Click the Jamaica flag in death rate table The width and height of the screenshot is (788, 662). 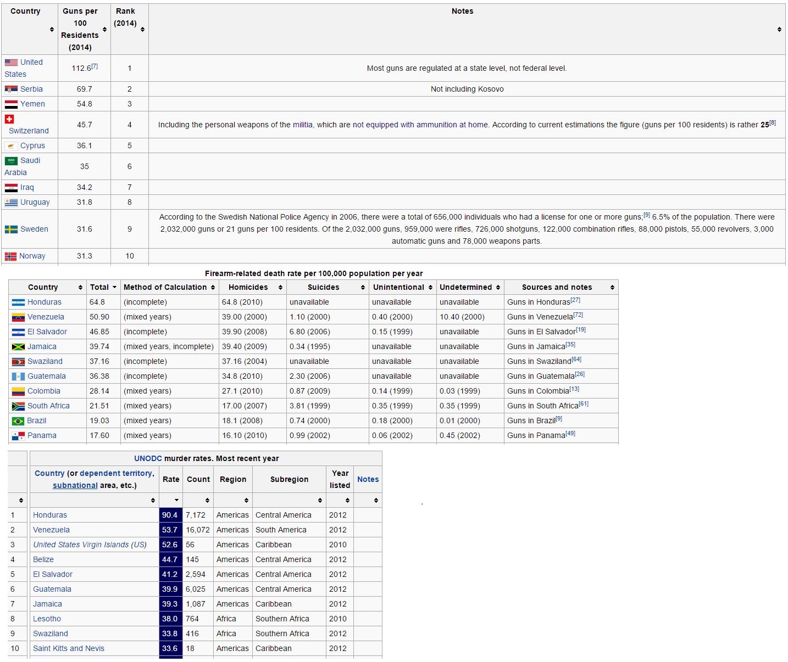tap(18, 347)
